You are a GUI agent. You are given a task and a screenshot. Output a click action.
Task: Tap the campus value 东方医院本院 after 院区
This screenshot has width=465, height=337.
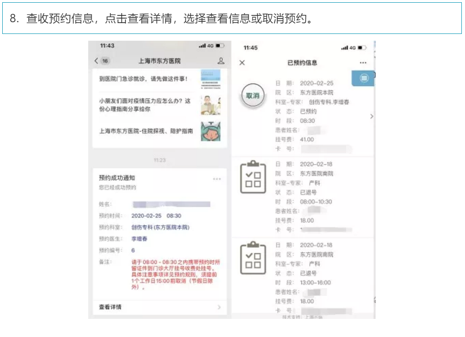[x=317, y=93]
